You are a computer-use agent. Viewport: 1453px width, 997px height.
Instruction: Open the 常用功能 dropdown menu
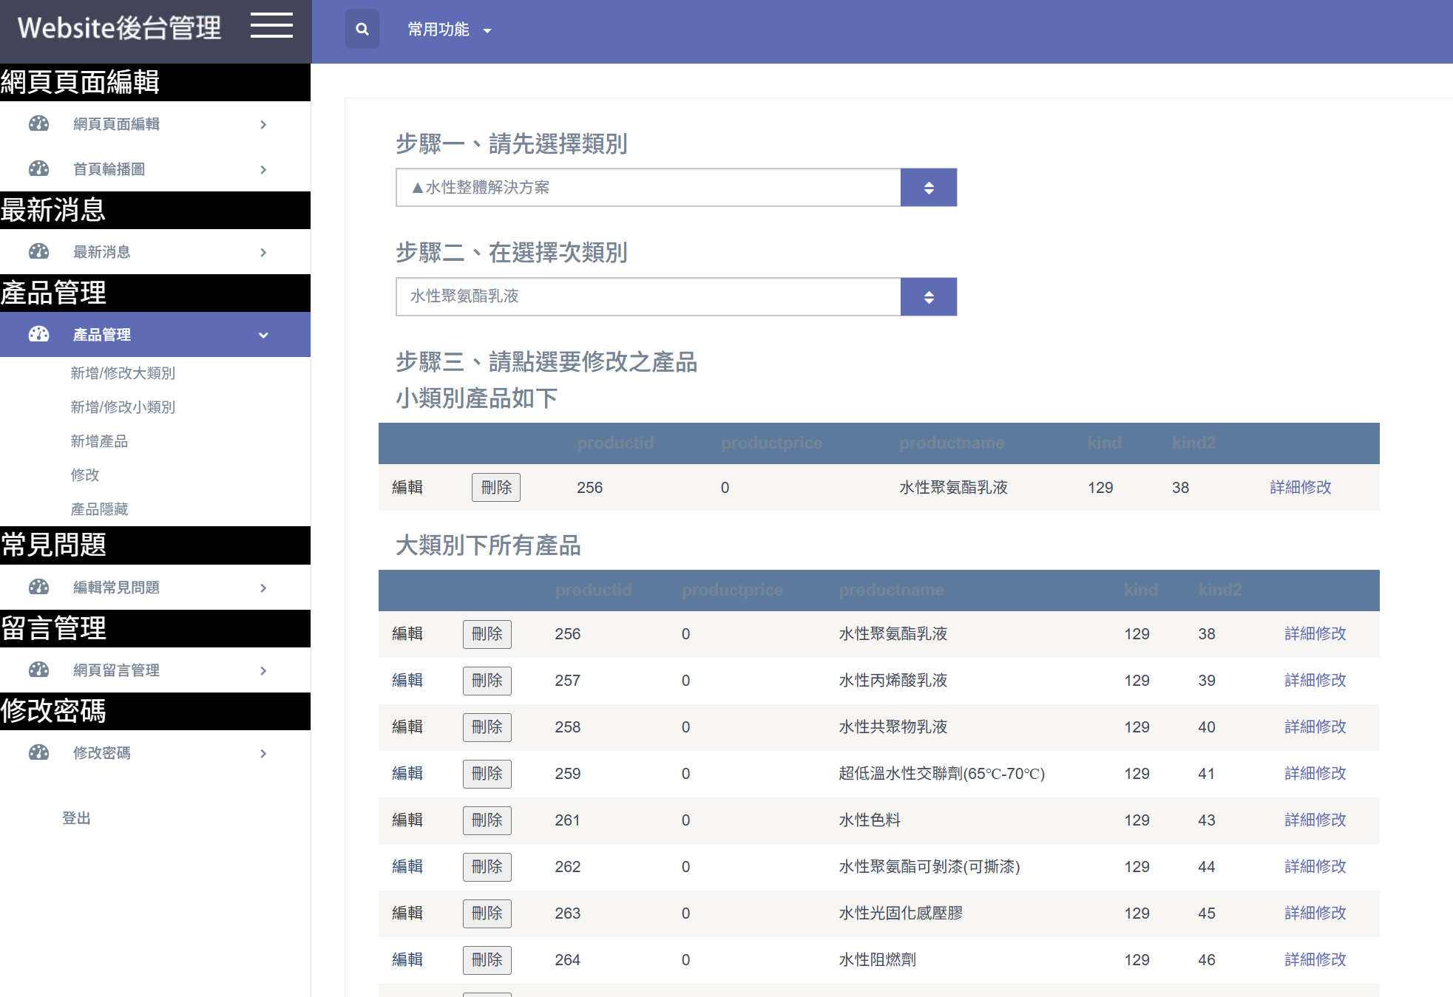(450, 30)
